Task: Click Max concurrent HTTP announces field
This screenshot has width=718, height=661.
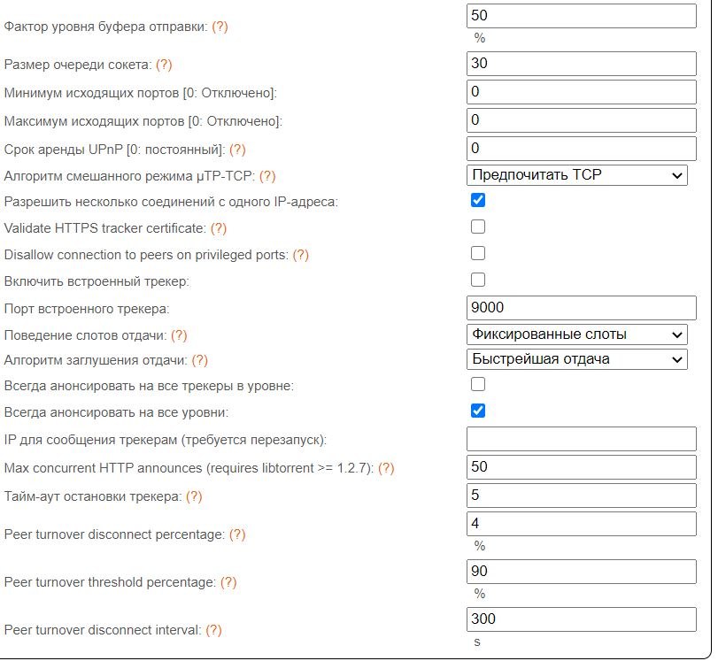Action: coord(582,467)
